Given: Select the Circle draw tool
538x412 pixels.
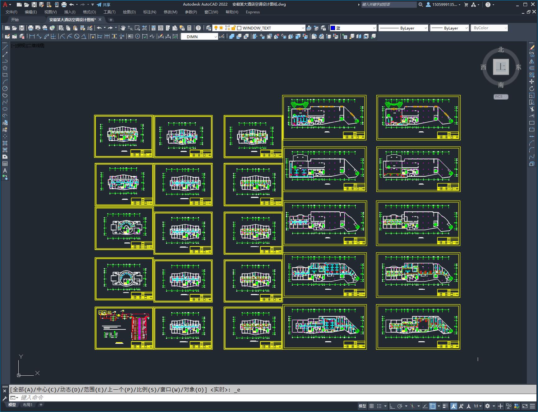Looking at the screenshot, I should (5, 88).
